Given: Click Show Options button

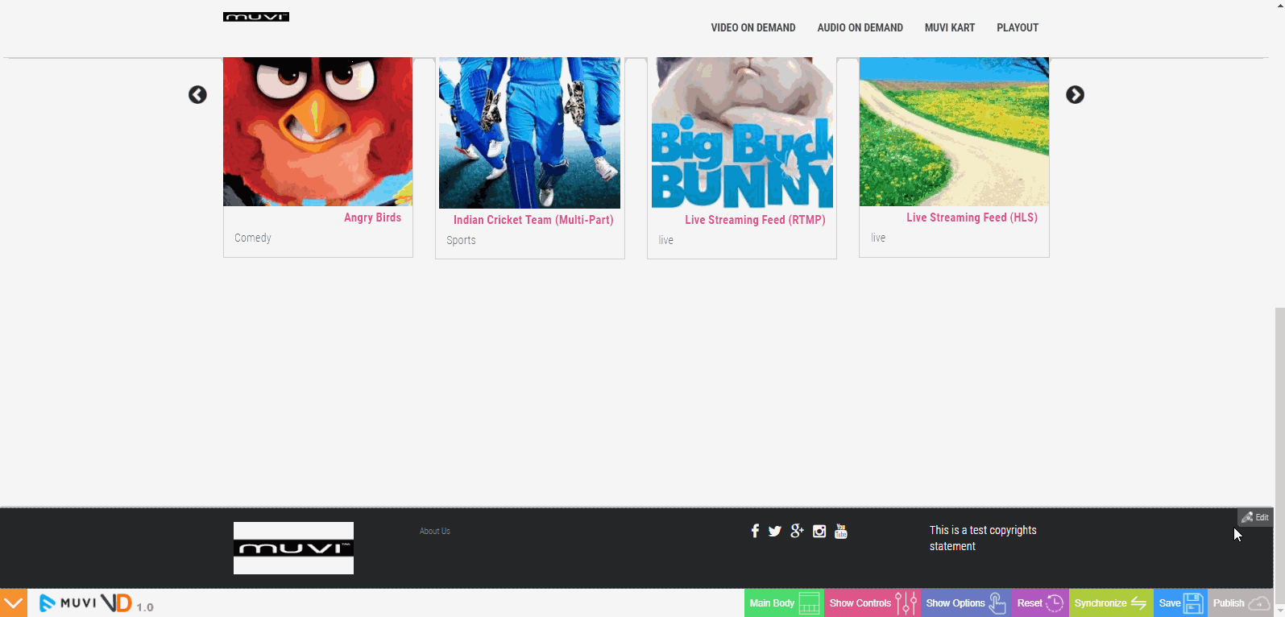Looking at the screenshot, I should click(966, 603).
